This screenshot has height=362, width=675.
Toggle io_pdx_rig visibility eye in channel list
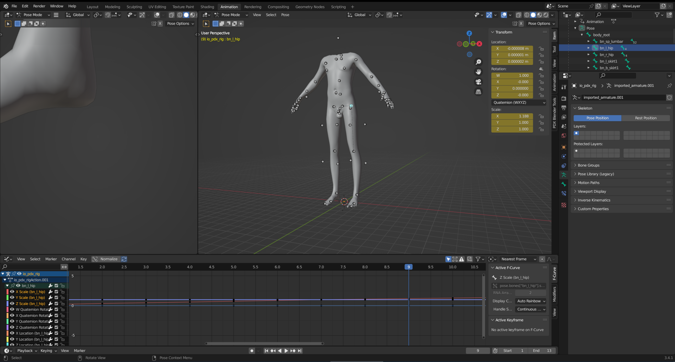pos(19,274)
